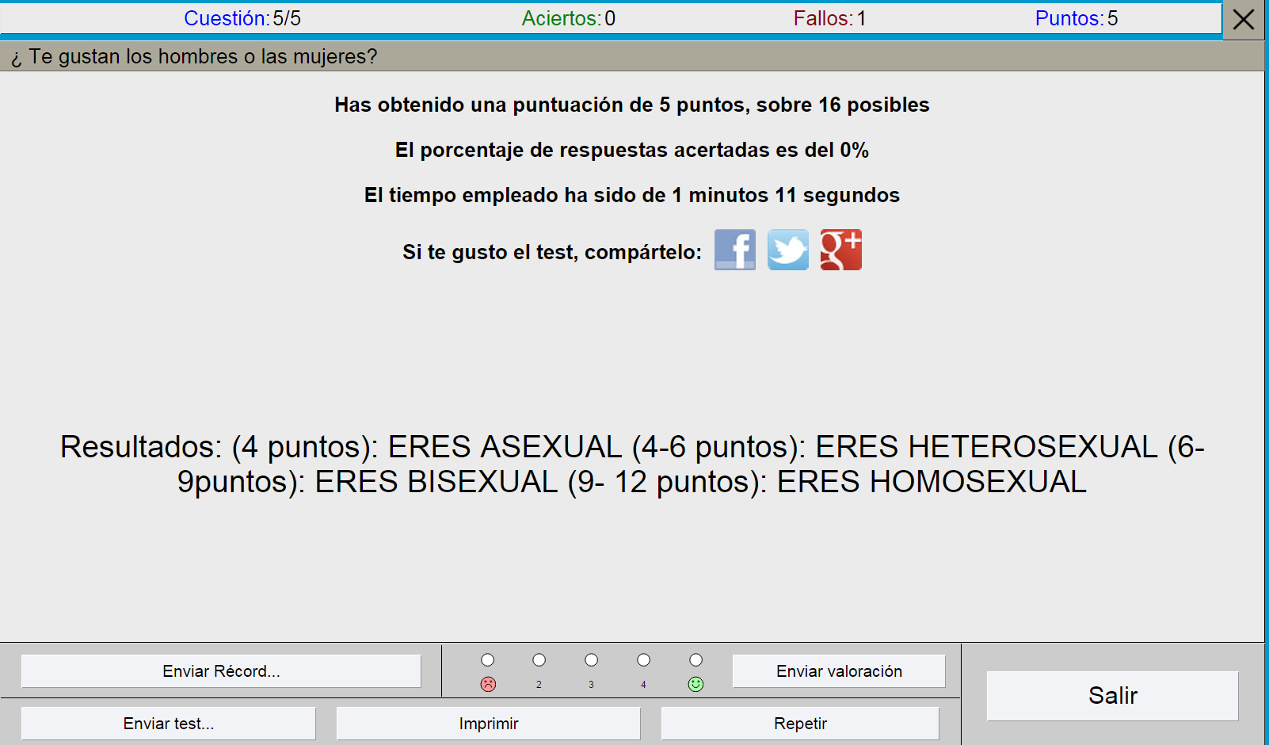Select rating 4 radio button
The image size is (1269, 745).
tap(644, 660)
